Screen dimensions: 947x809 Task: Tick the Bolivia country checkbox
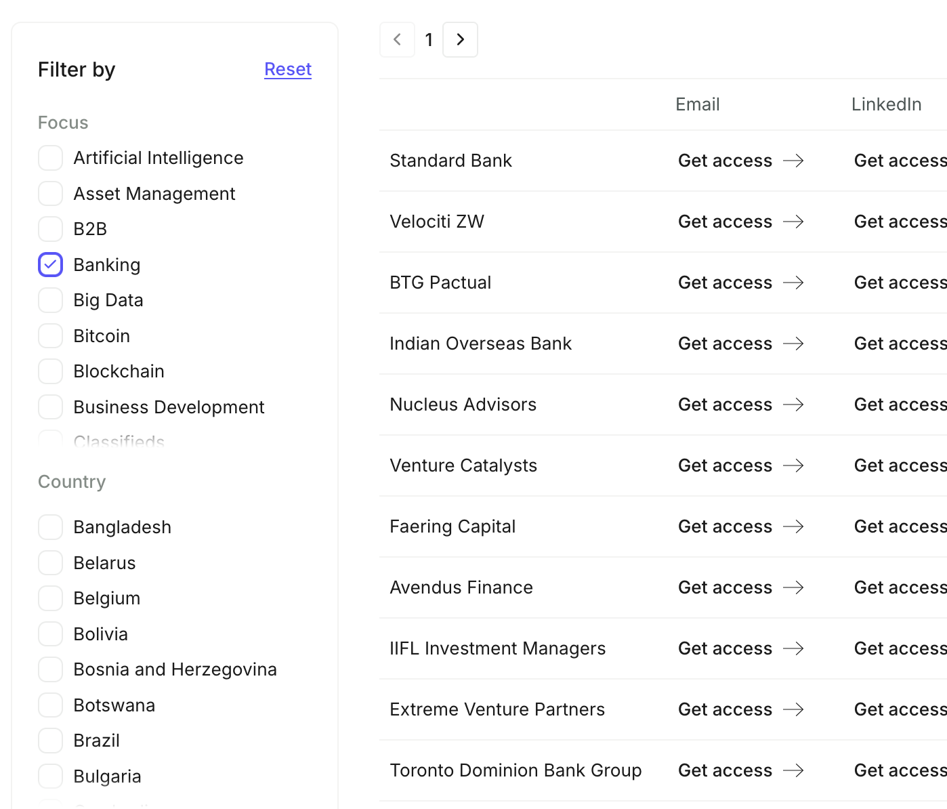point(50,634)
